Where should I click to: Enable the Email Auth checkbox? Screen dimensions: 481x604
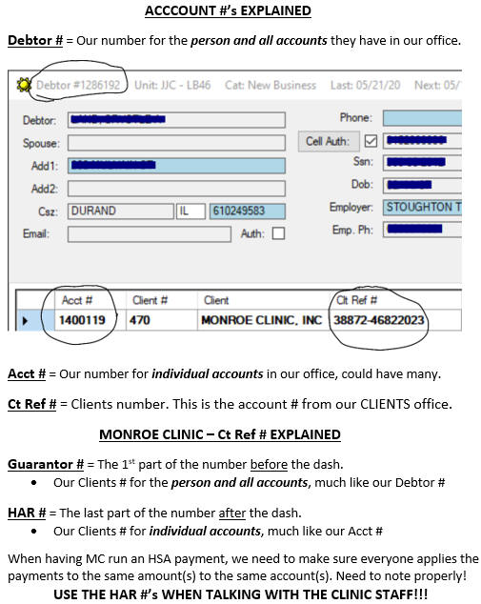278,233
